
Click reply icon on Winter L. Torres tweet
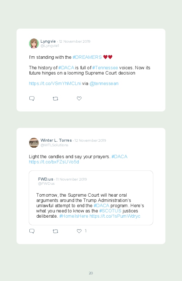32,231
